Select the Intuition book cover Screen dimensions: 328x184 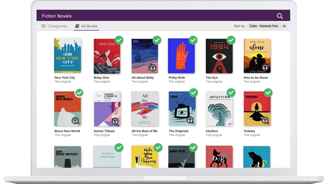click(219, 109)
